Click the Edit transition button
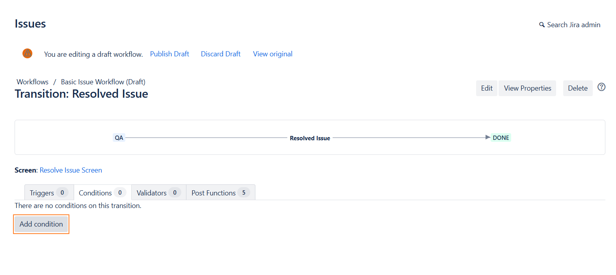616x275 pixels. (x=486, y=88)
